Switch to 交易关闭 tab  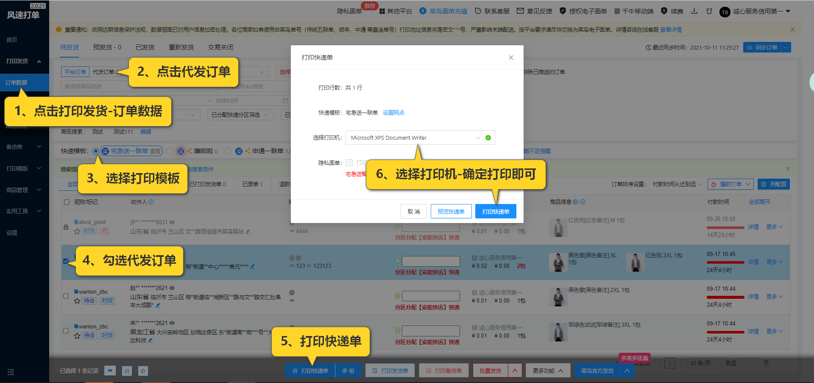click(x=220, y=47)
